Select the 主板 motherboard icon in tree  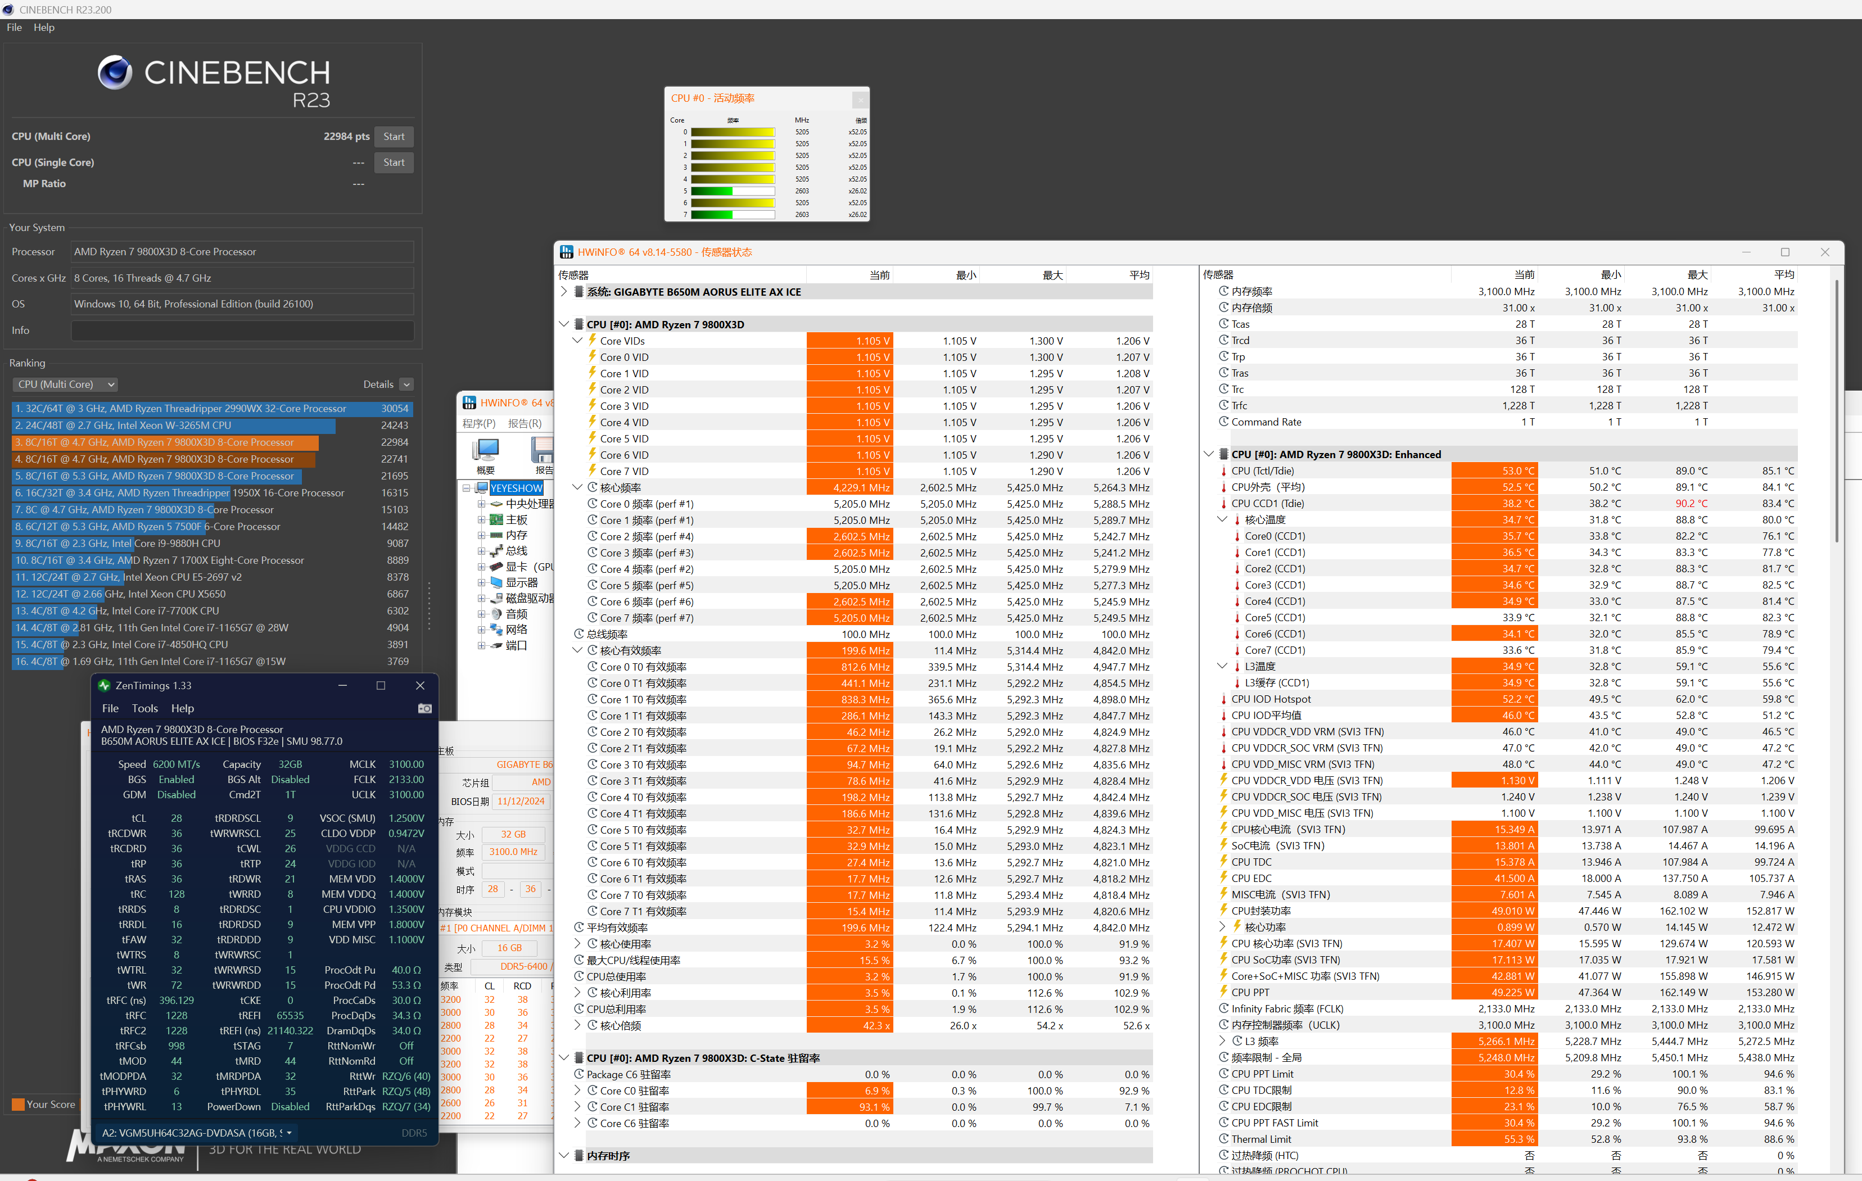tap(496, 519)
